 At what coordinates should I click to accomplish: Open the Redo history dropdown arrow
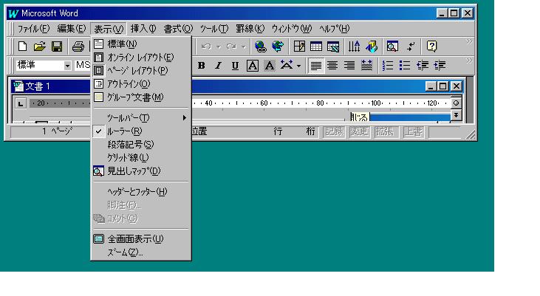click(244, 47)
